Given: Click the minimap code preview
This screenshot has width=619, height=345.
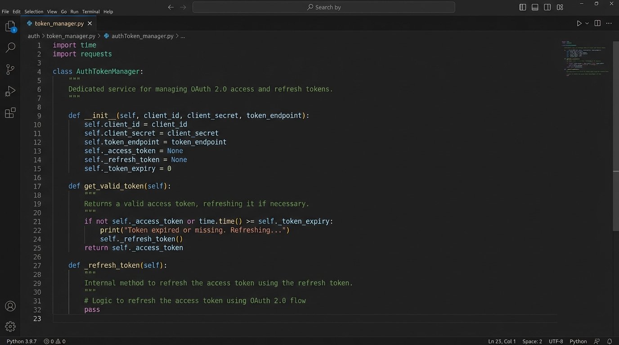Looking at the screenshot, I should (x=585, y=58).
